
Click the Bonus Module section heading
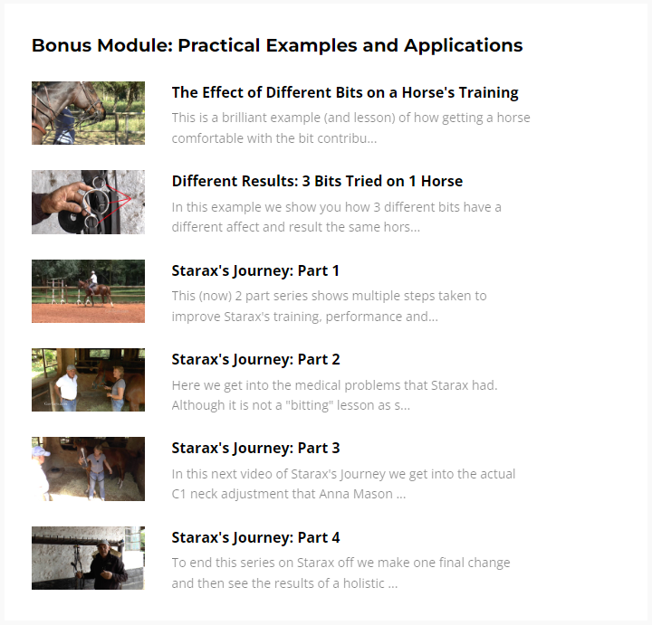(x=277, y=45)
